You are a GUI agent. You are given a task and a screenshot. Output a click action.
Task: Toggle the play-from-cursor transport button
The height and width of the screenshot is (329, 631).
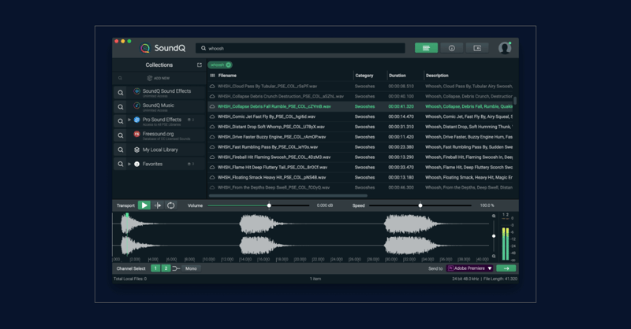[158, 205]
